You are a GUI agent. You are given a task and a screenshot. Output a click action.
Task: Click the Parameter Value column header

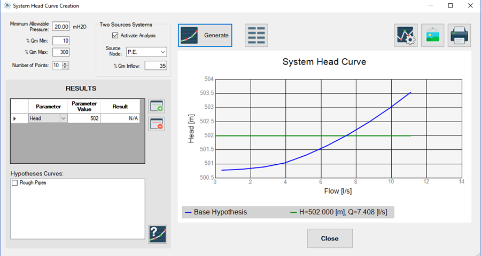(84, 107)
